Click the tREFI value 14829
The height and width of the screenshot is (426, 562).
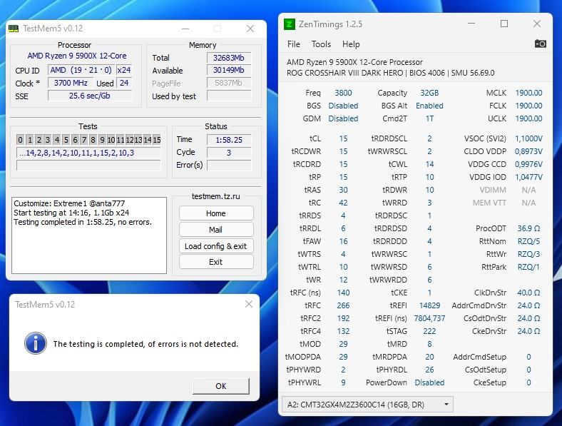point(429,305)
